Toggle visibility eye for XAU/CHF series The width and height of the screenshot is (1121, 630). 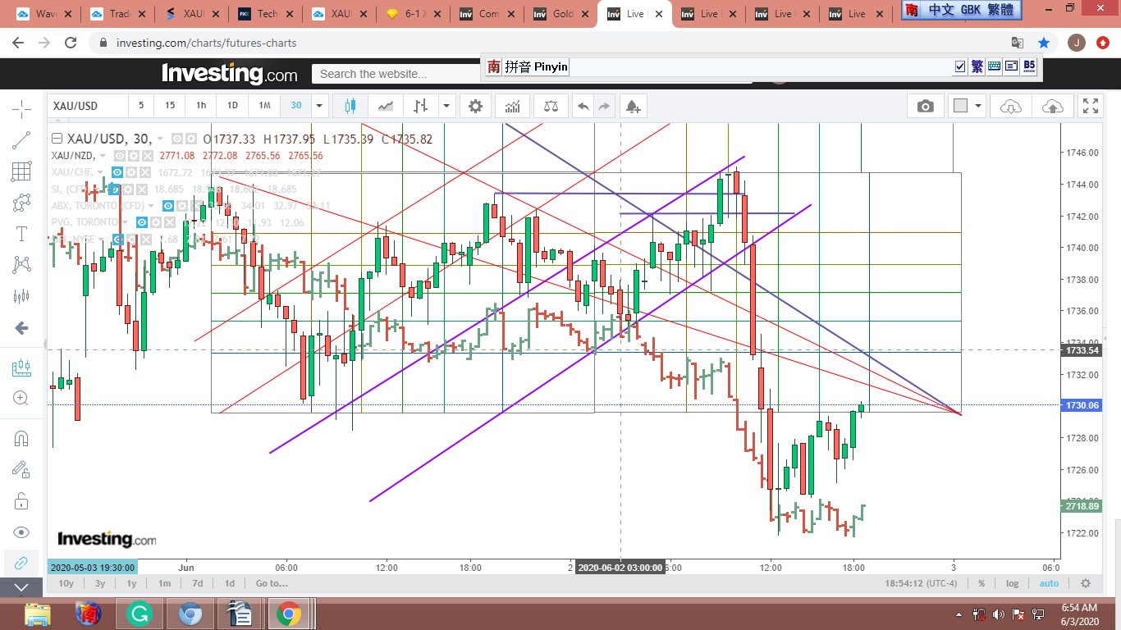(118, 172)
